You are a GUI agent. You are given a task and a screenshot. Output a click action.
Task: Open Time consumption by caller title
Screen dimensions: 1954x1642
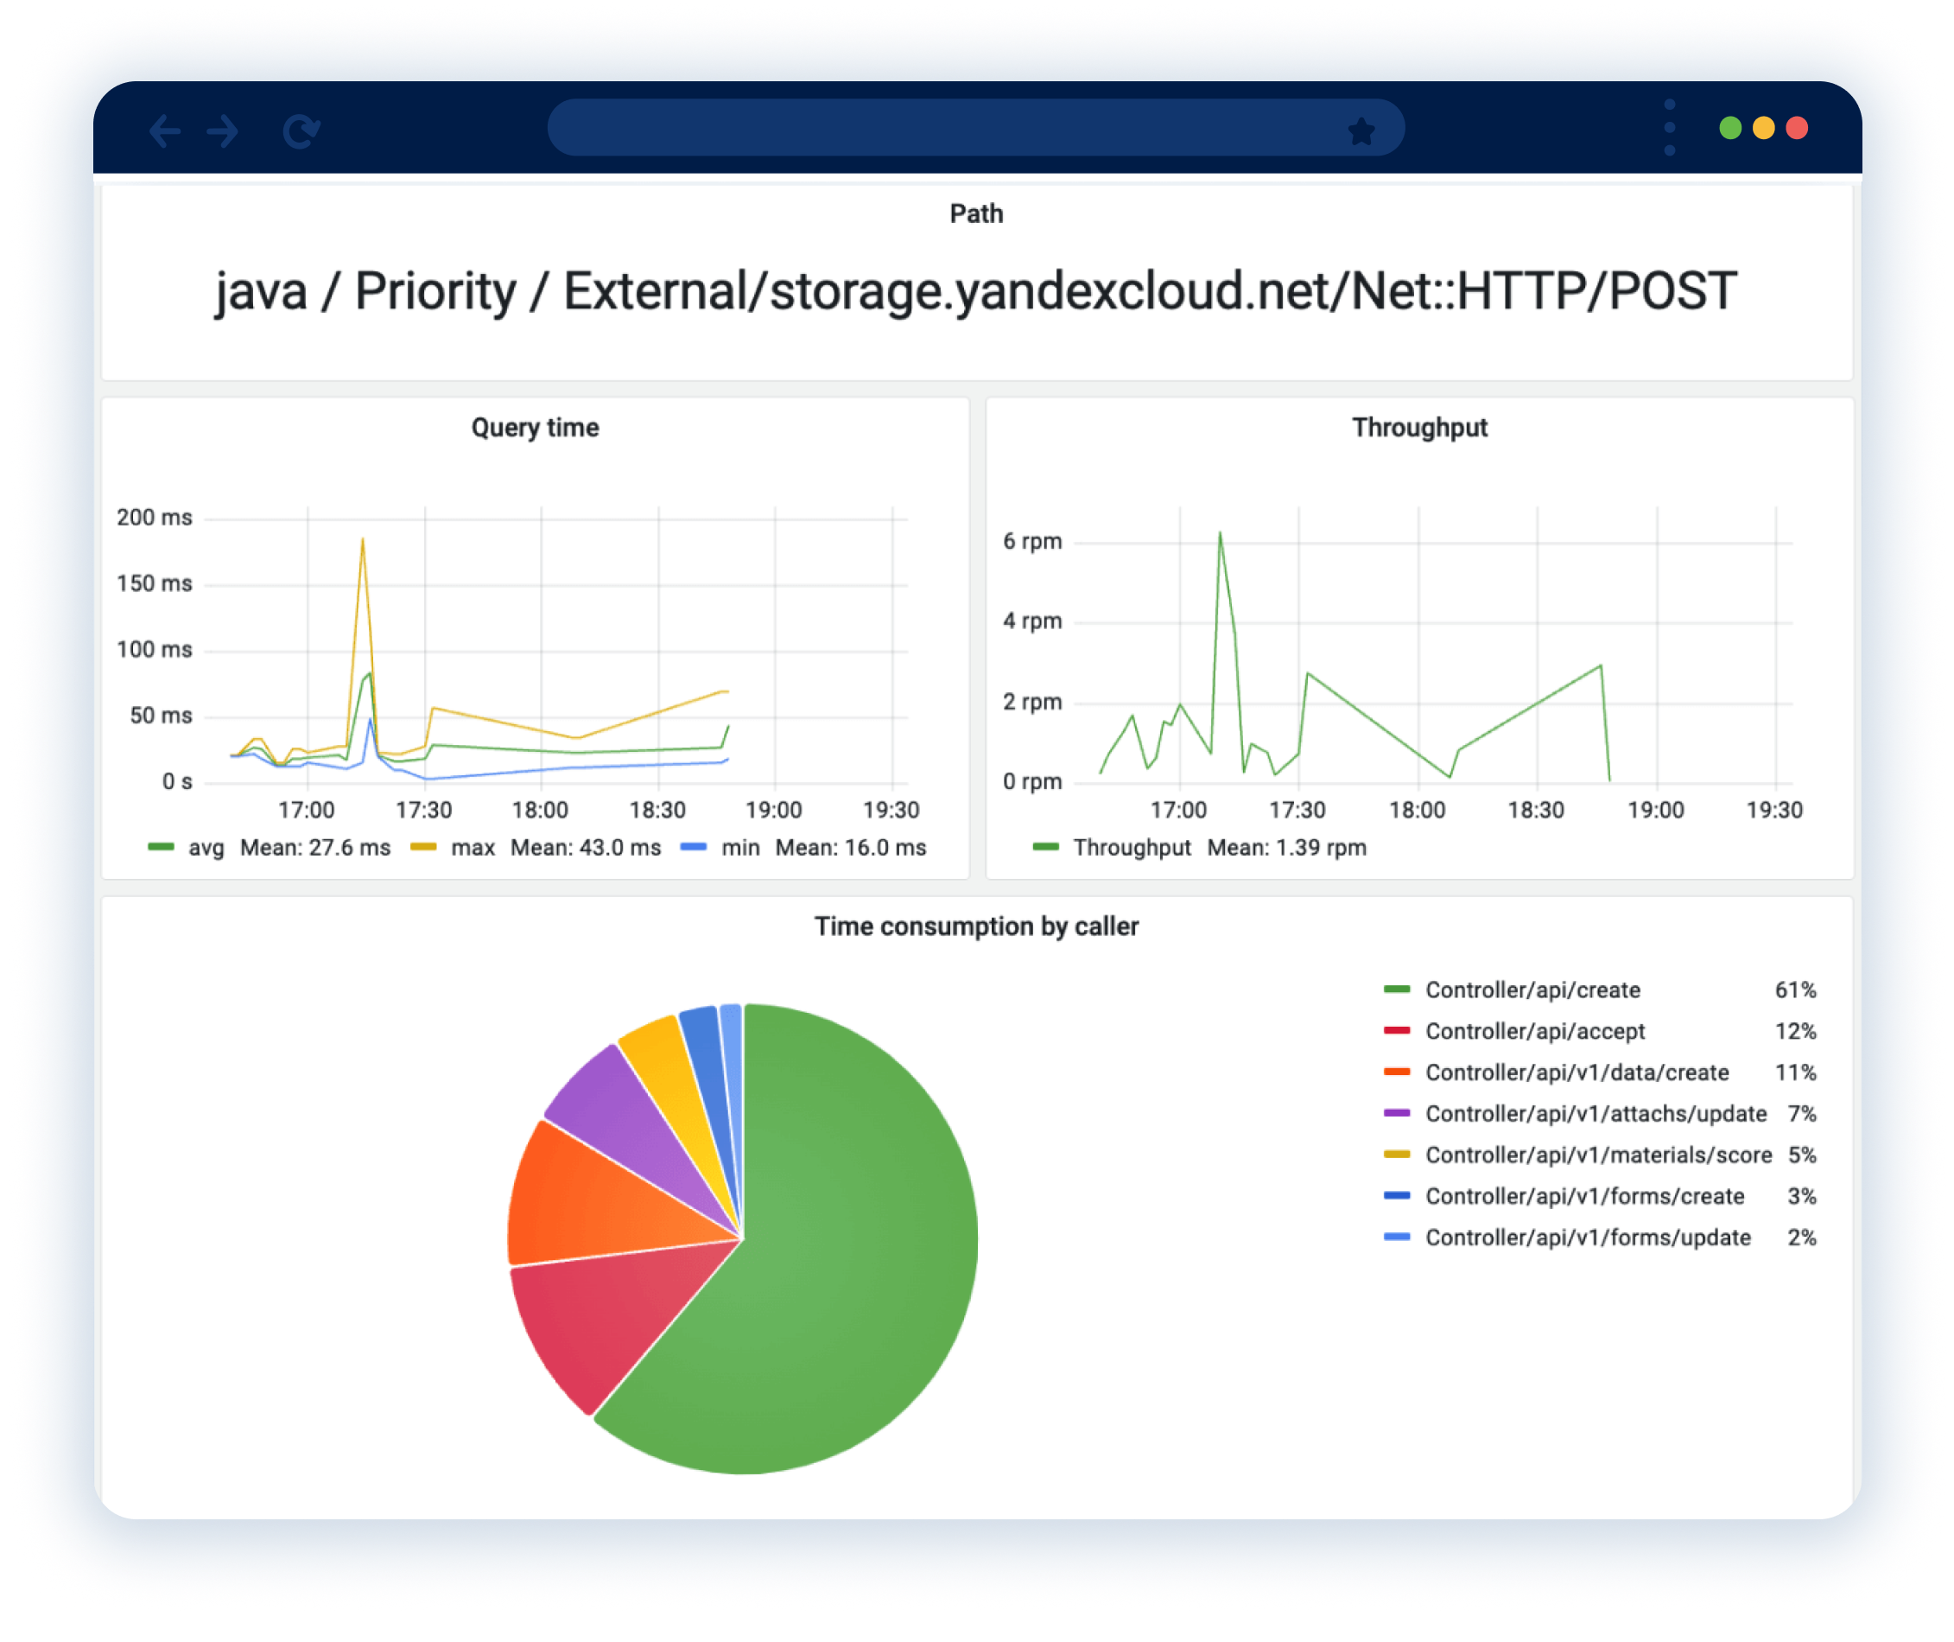[976, 926]
